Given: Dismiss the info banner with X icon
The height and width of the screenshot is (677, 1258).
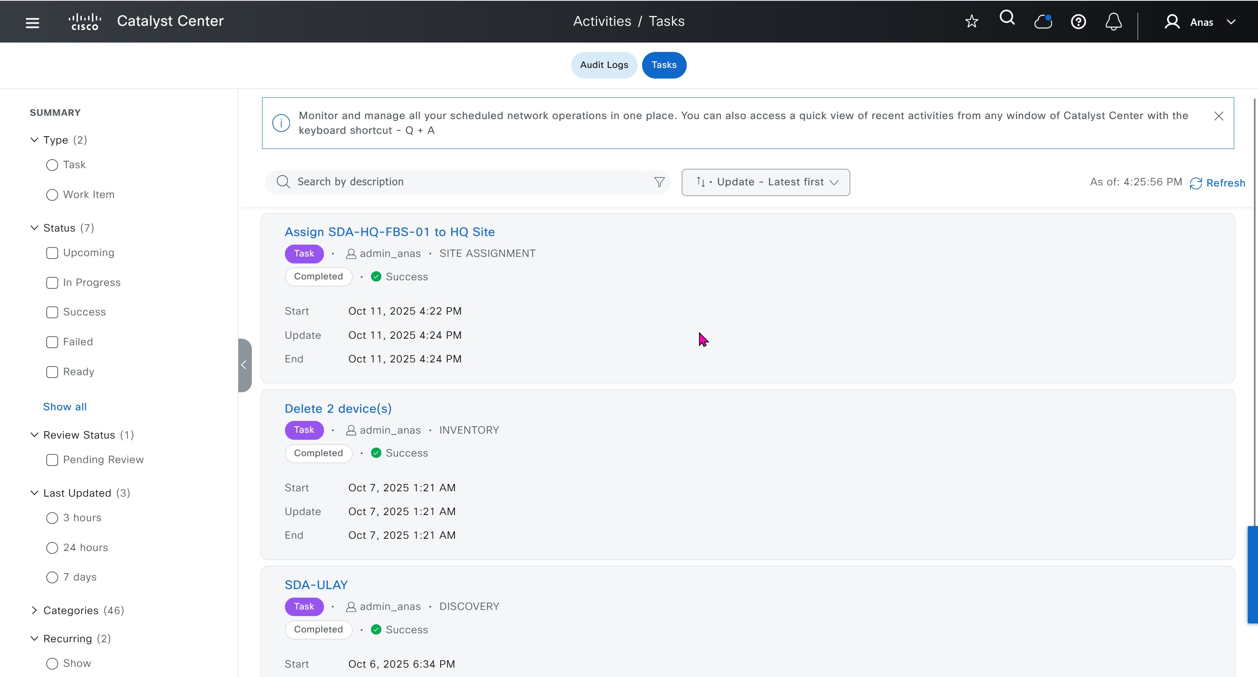Looking at the screenshot, I should click(x=1218, y=116).
